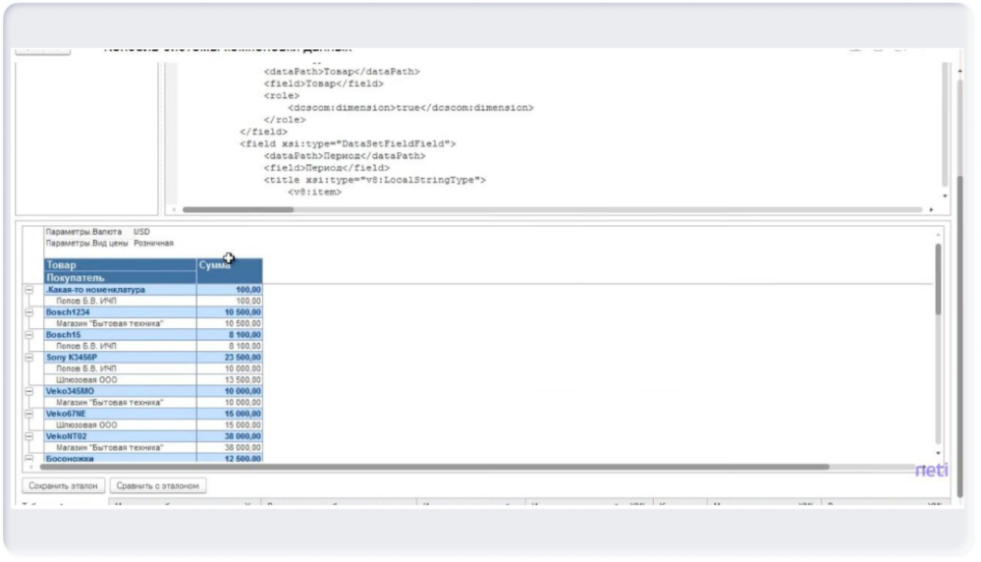Select the Покупатель header cell

click(120, 278)
